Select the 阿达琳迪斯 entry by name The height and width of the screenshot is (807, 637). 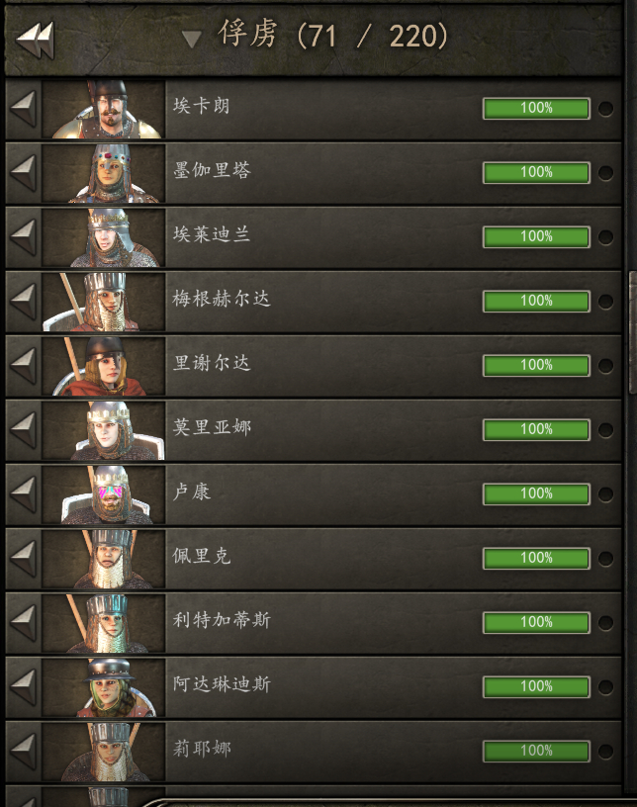[x=222, y=684]
